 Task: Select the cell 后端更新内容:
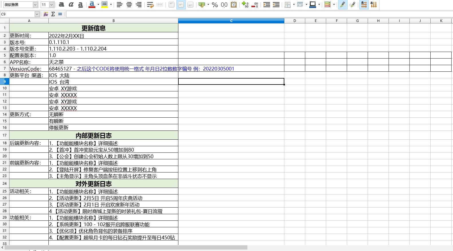coord(29,143)
